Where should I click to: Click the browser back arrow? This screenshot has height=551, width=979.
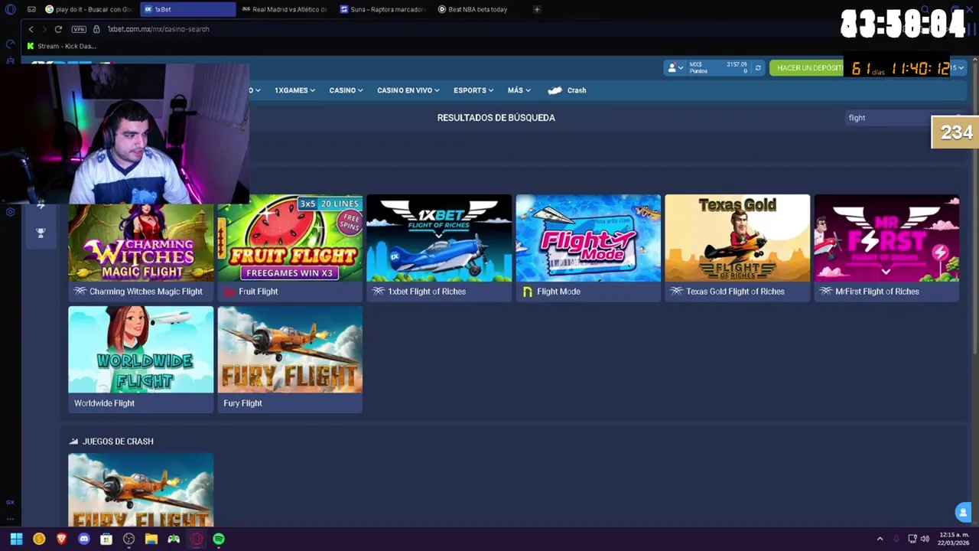[31, 29]
